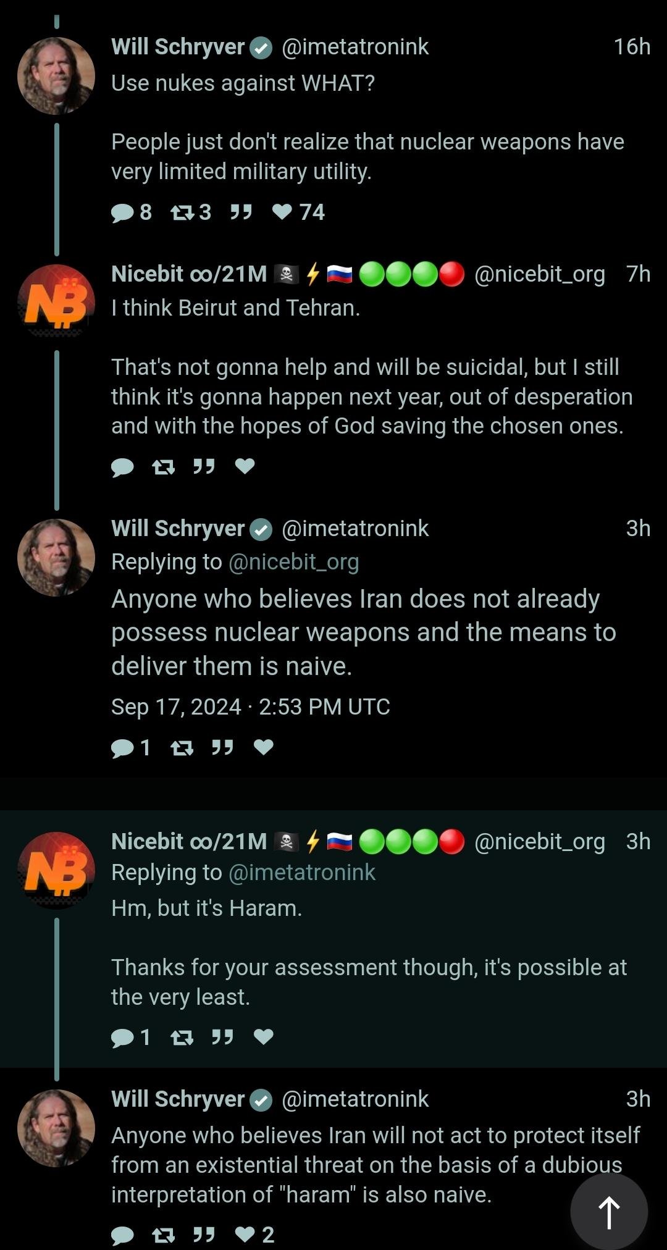Image resolution: width=667 pixels, height=1250 pixels.
Task: Retweet the "Beirut and Tehran" tweet
Action: (x=164, y=467)
